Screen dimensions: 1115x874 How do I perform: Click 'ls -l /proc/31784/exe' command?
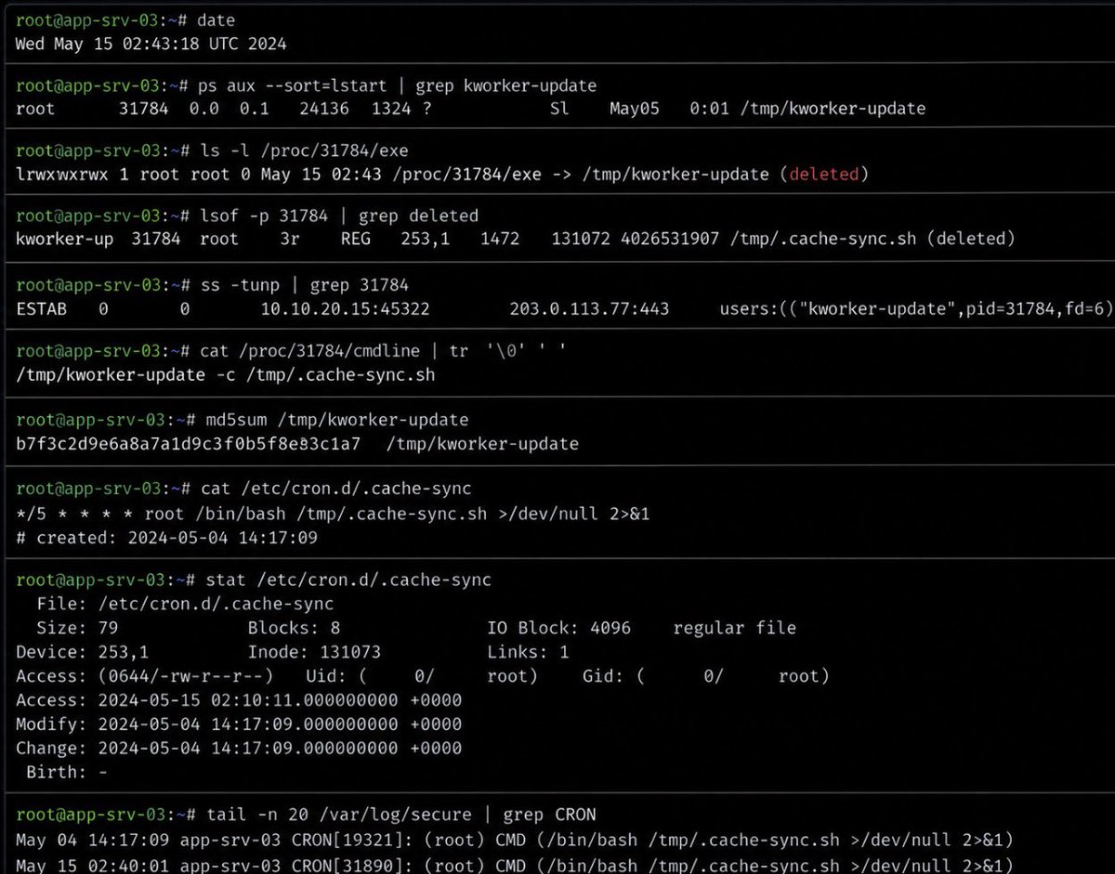(303, 150)
